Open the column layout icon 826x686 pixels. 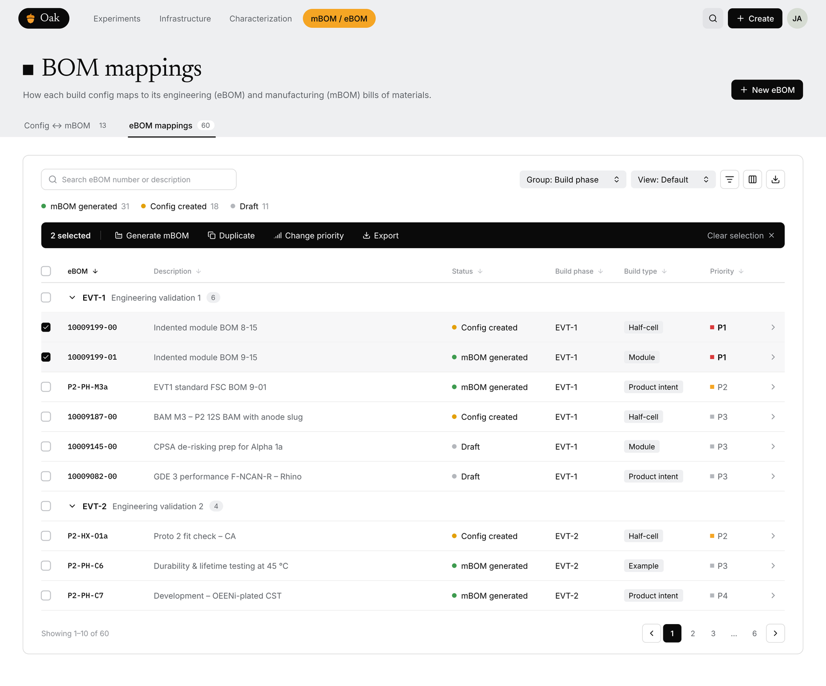click(x=753, y=179)
